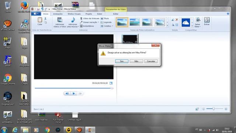Click the volume icon in the system tray
Screen dimensions: 236x133
tap(217, 130)
